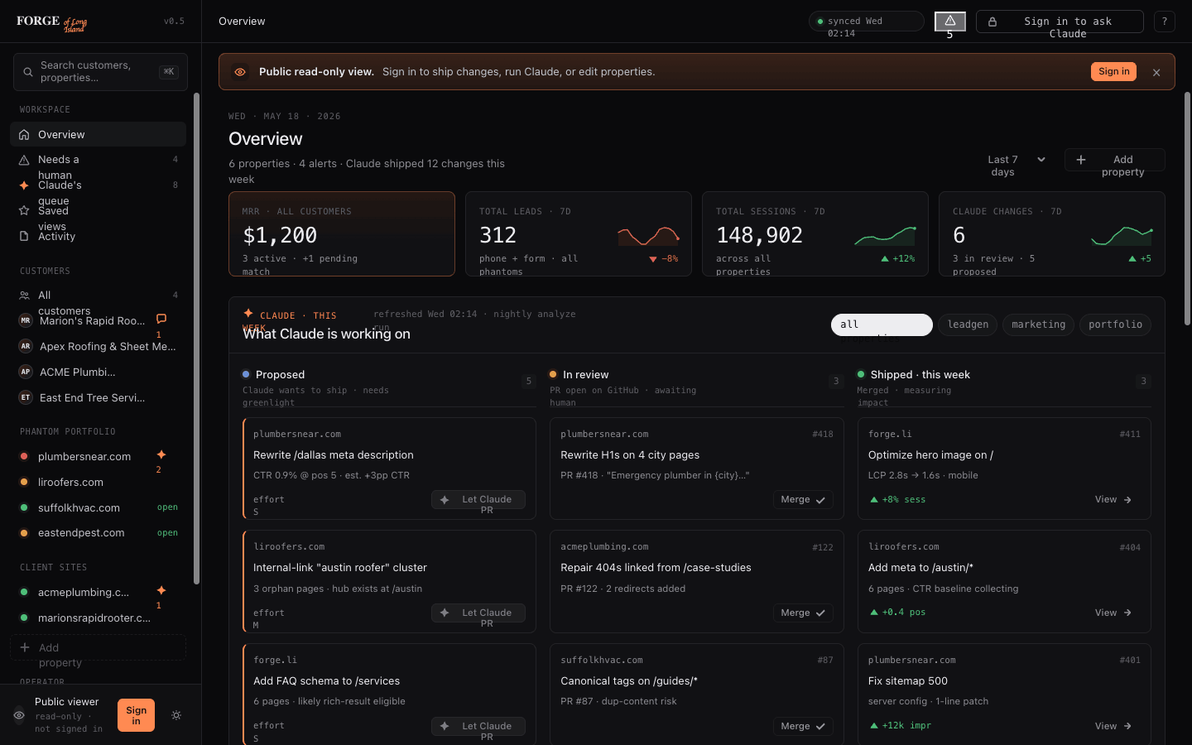Click Let Claude PR for Rewrite /dallas meta
Screen dimensions: 1192x745
(478, 500)
